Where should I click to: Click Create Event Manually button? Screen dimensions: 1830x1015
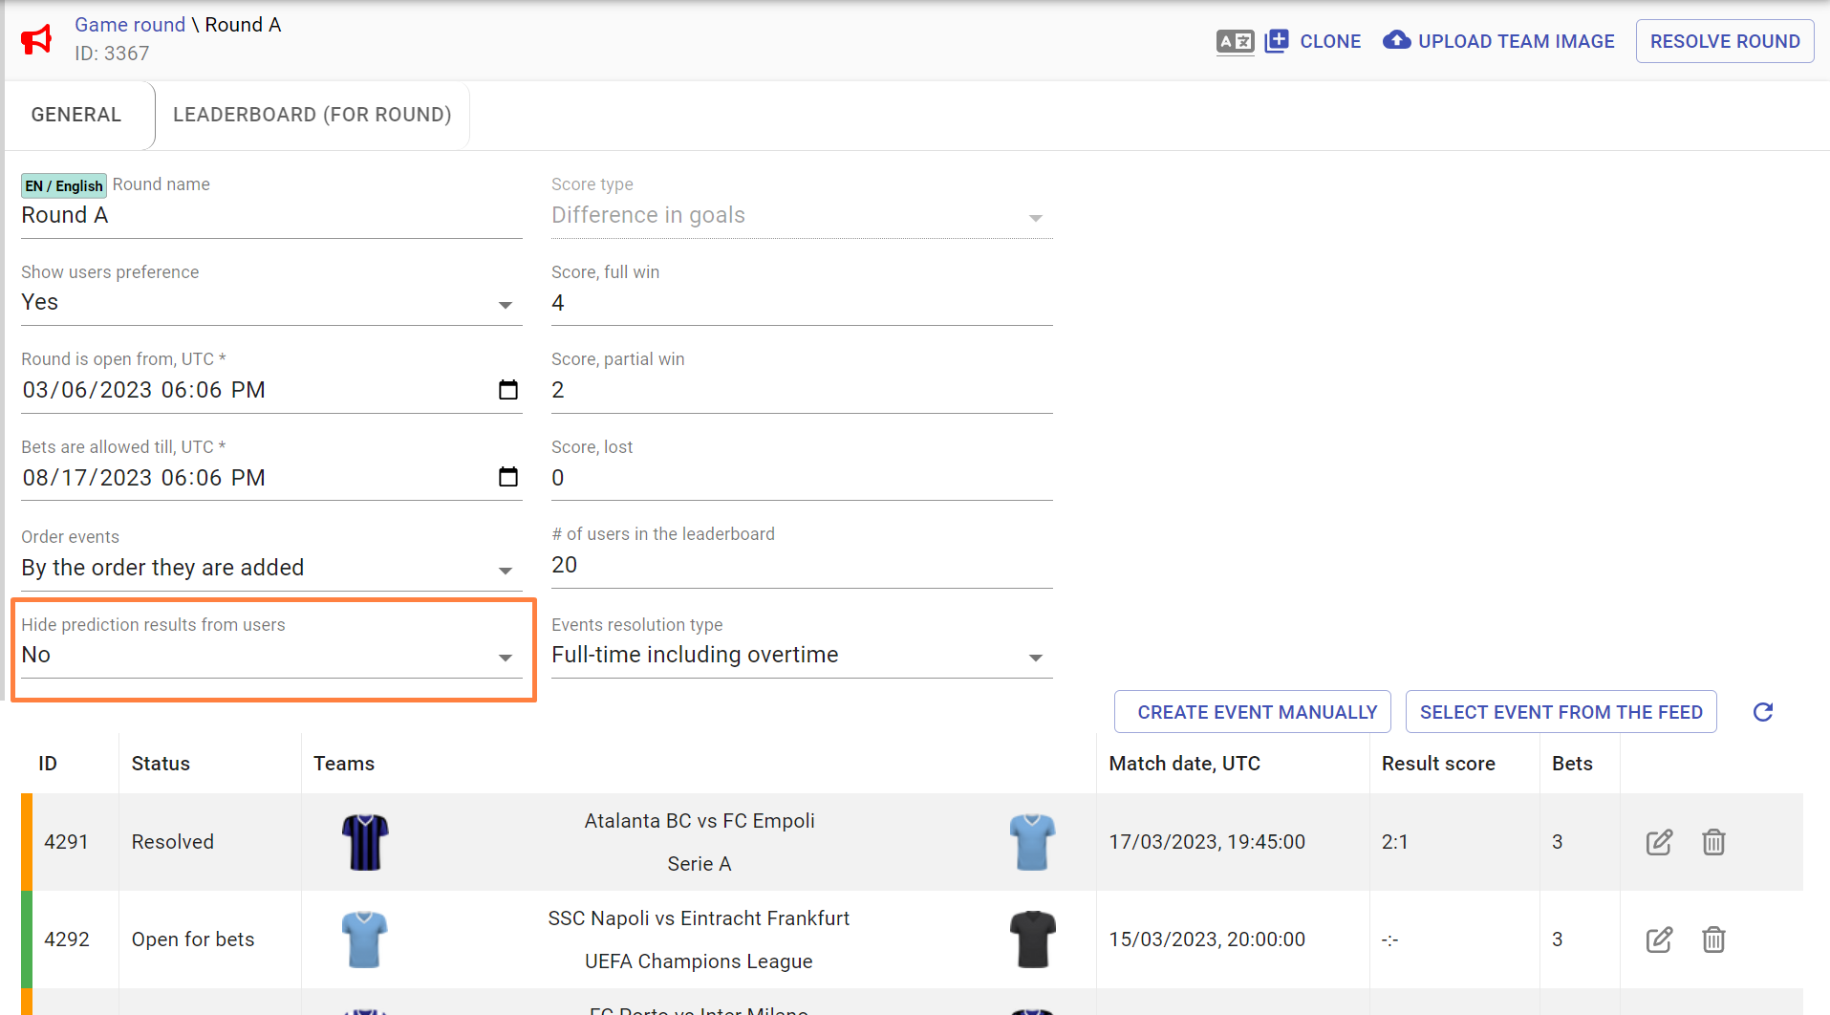(x=1252, y=712)
